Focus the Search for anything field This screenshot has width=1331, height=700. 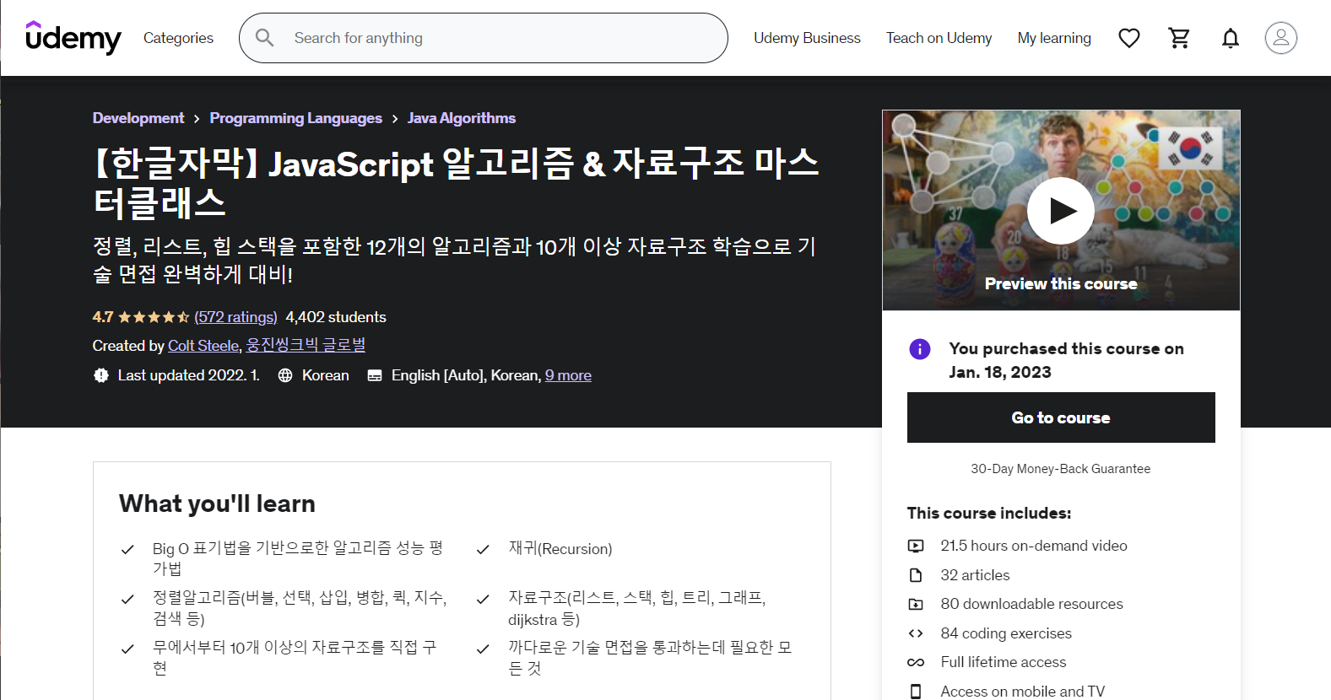(x=484, y=38)
